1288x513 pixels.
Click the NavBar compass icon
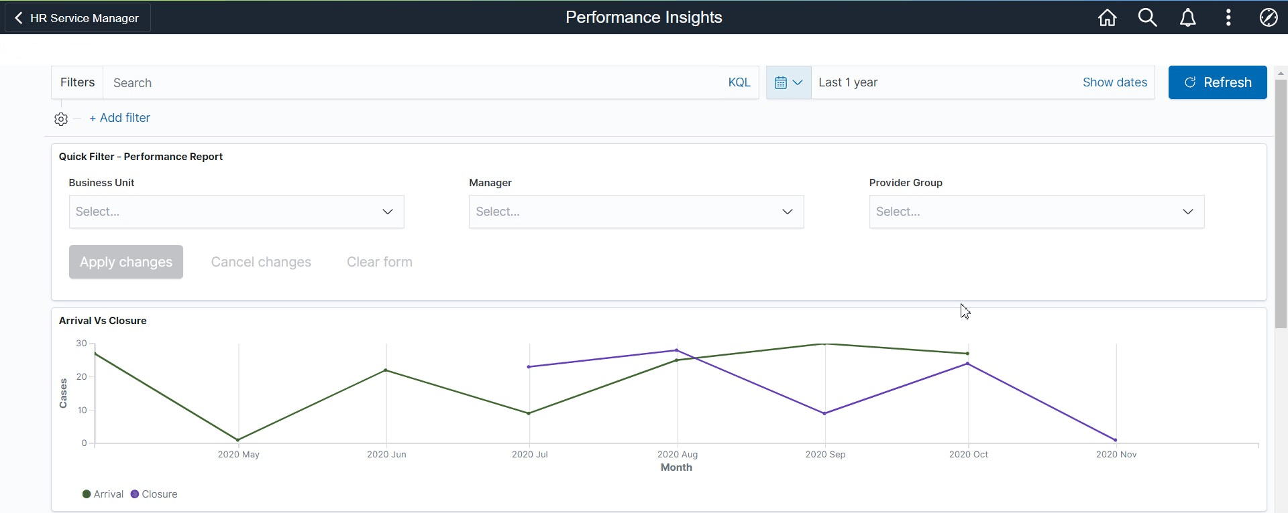click(x=1269, y=17)
